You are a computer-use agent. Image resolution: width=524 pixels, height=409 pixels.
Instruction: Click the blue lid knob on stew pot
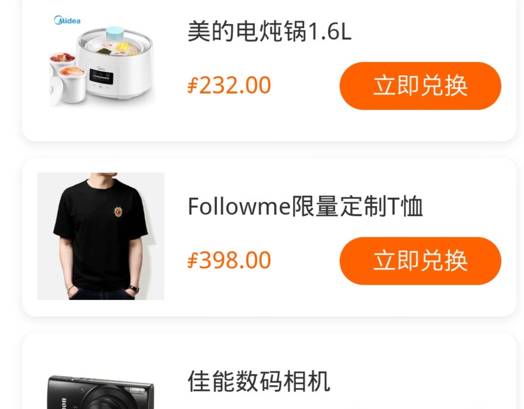coord(115,34)
